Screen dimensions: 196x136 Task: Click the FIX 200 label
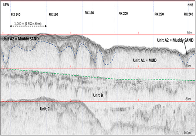(123, 13)
